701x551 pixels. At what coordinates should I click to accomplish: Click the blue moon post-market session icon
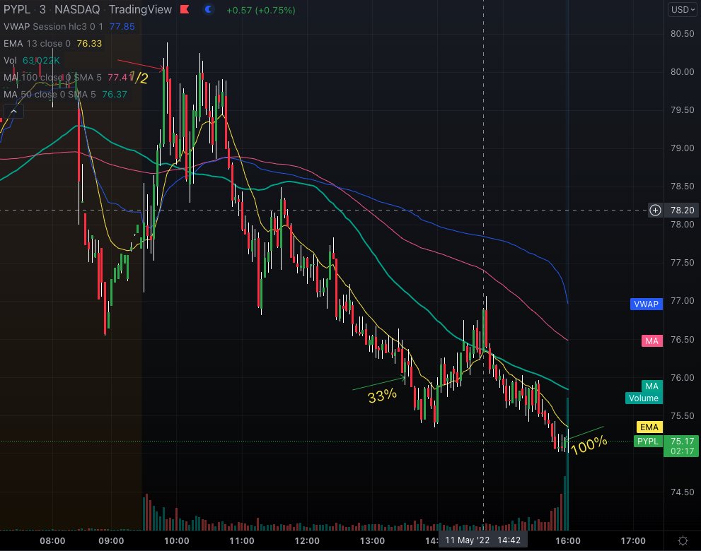pos(209,9)
